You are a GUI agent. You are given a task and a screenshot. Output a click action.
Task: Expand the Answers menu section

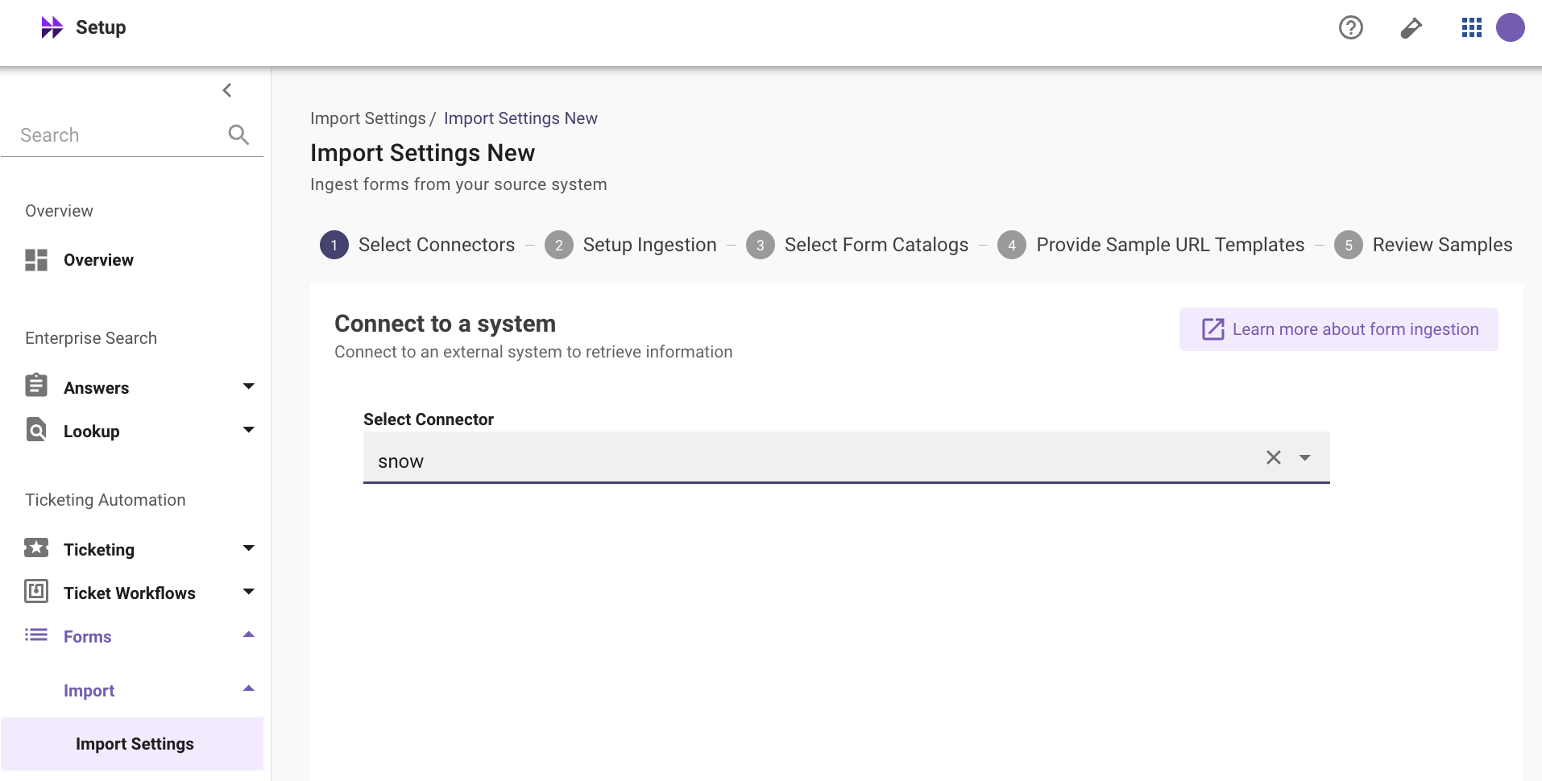point(249,386)
